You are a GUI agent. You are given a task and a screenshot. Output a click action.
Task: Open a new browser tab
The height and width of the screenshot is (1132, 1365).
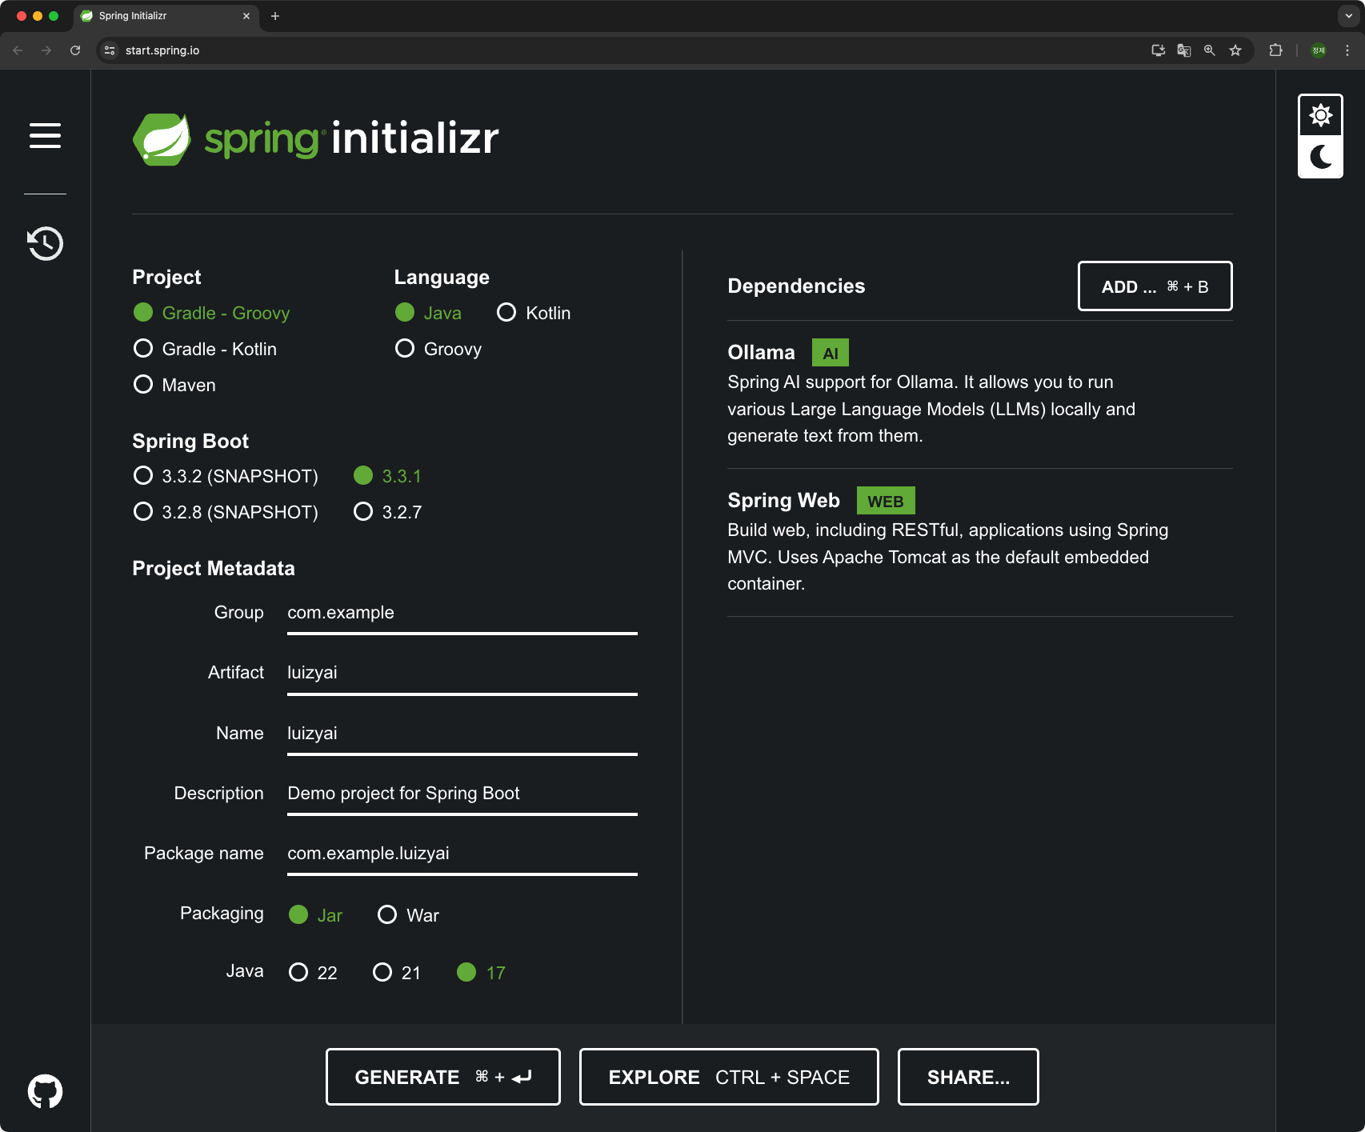click(275, 16)
